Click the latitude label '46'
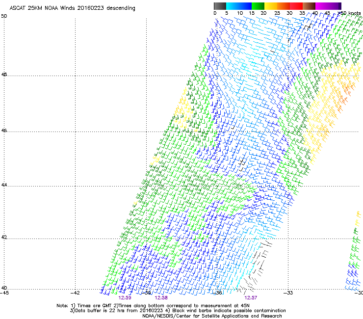363x319 pixels. coord(4,131)
